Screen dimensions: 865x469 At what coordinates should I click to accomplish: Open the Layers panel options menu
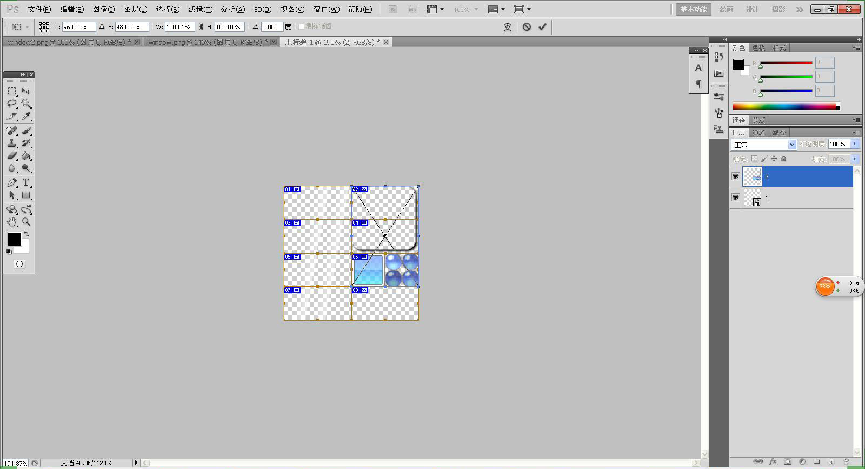856,132
